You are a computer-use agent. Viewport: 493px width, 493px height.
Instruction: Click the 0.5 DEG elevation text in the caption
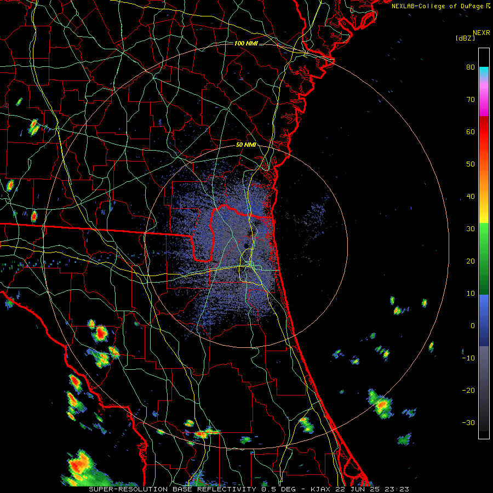tap(278, 489)
